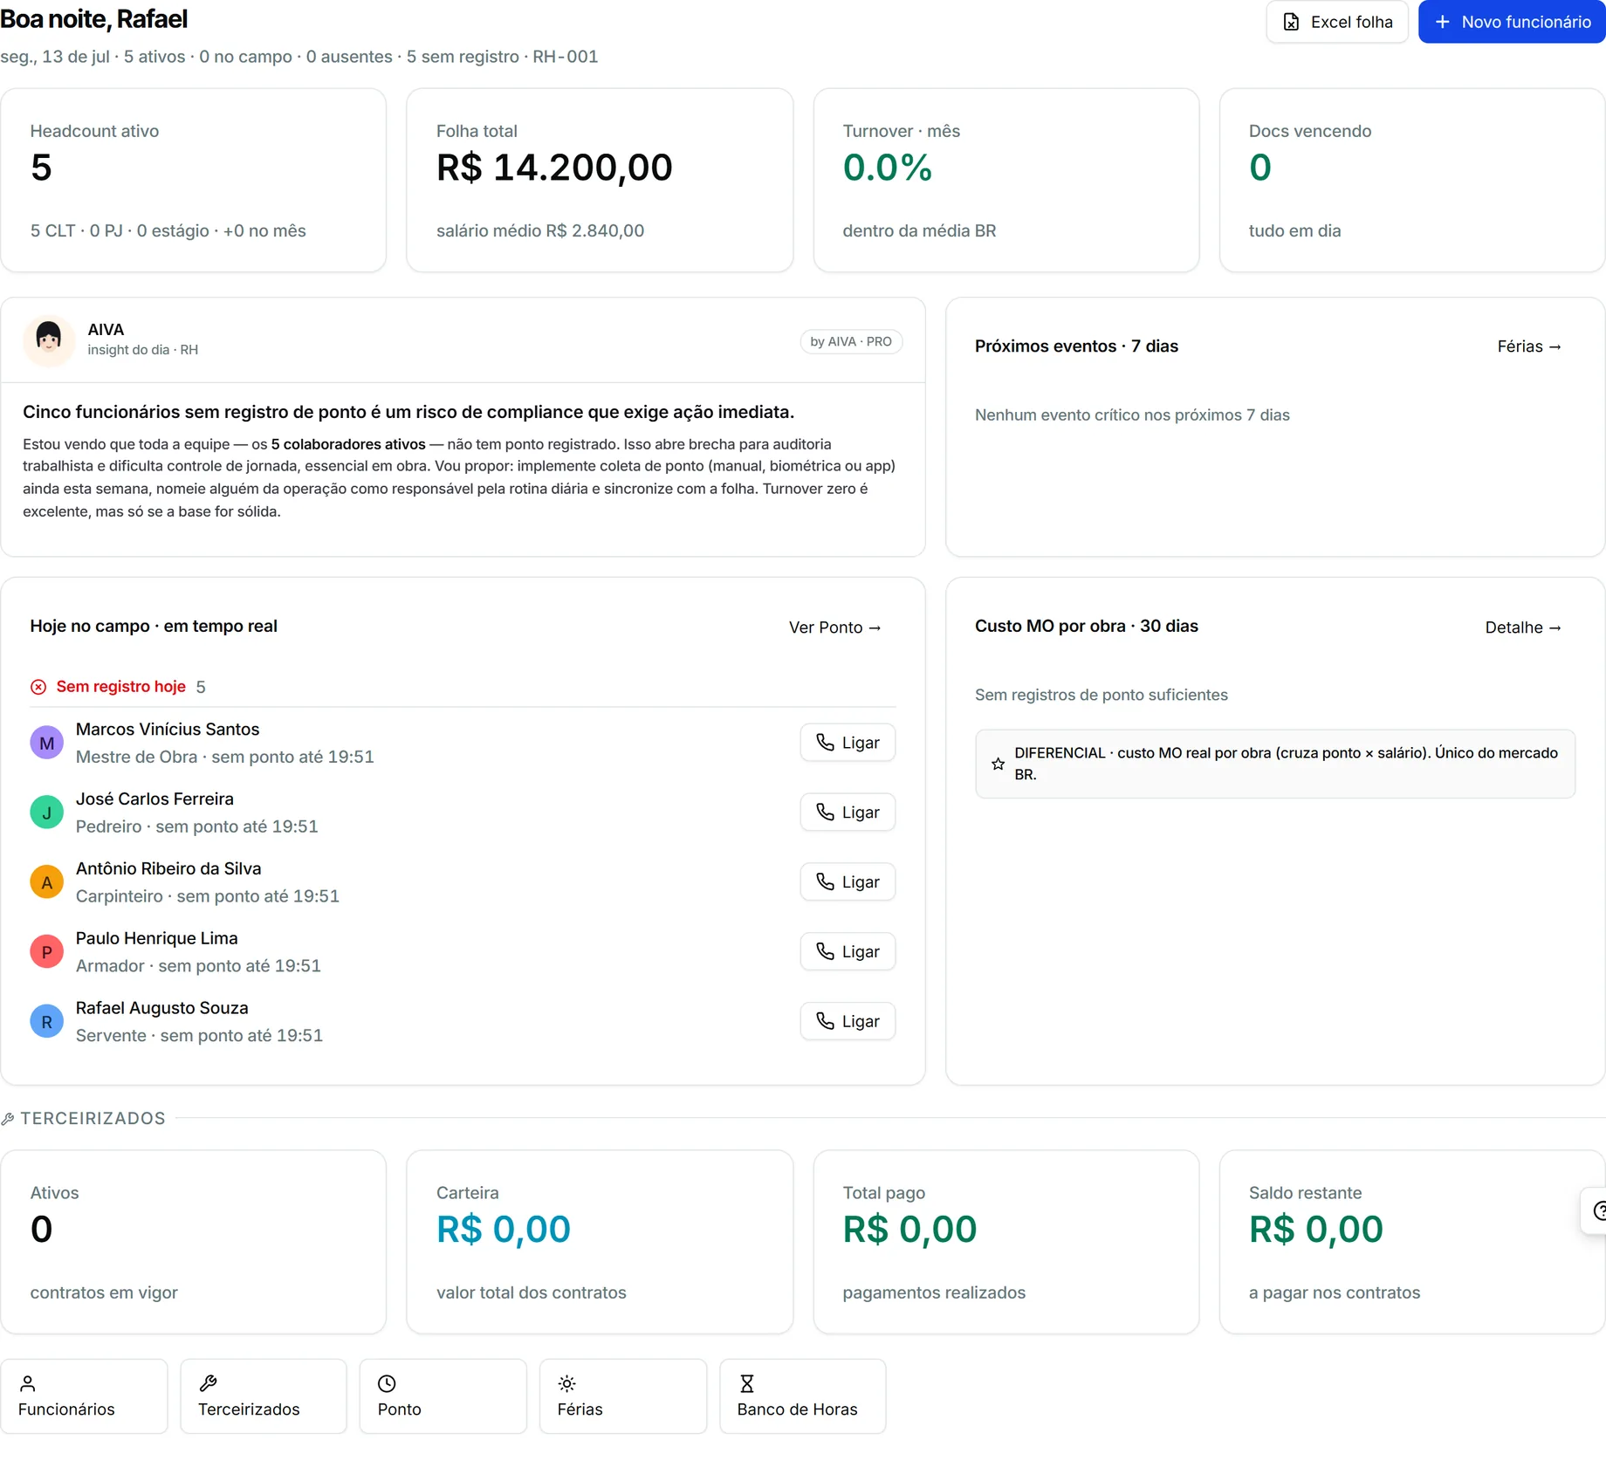
Task: Click the Excel folha export button
Action: 1336,22
